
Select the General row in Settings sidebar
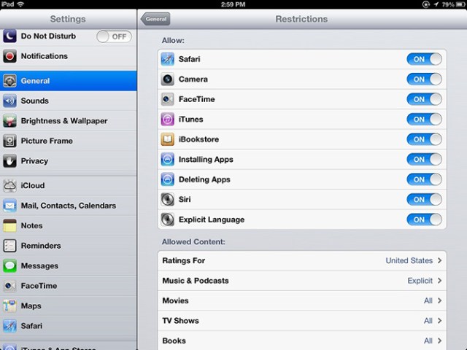(x=69, y=81)
